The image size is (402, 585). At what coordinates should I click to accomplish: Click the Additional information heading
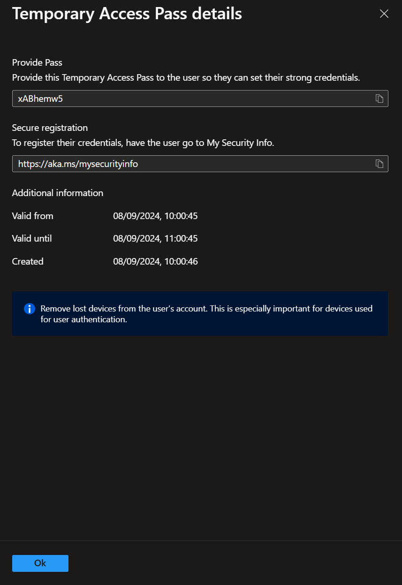tap(57, 193)
